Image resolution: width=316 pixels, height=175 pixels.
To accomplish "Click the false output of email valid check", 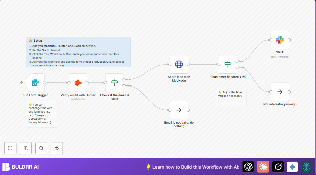I will pyautogui.click(x=124, y=86).
